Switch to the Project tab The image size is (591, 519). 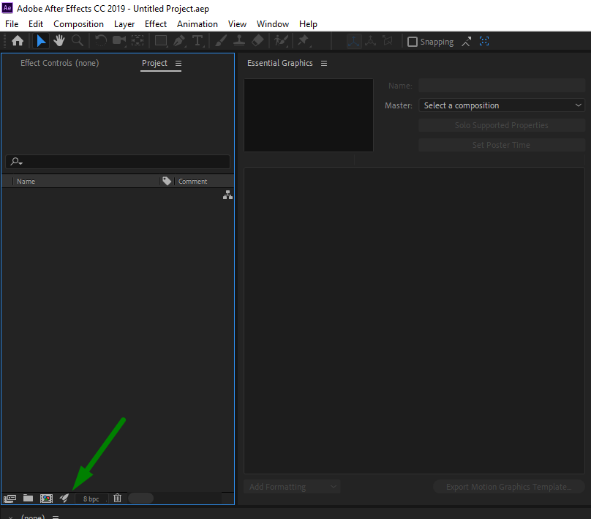point(154,63)
